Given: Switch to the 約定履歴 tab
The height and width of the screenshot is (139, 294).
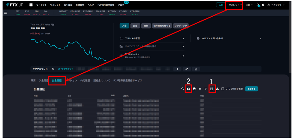Looking at the screenshot, I should click(85, 80).
